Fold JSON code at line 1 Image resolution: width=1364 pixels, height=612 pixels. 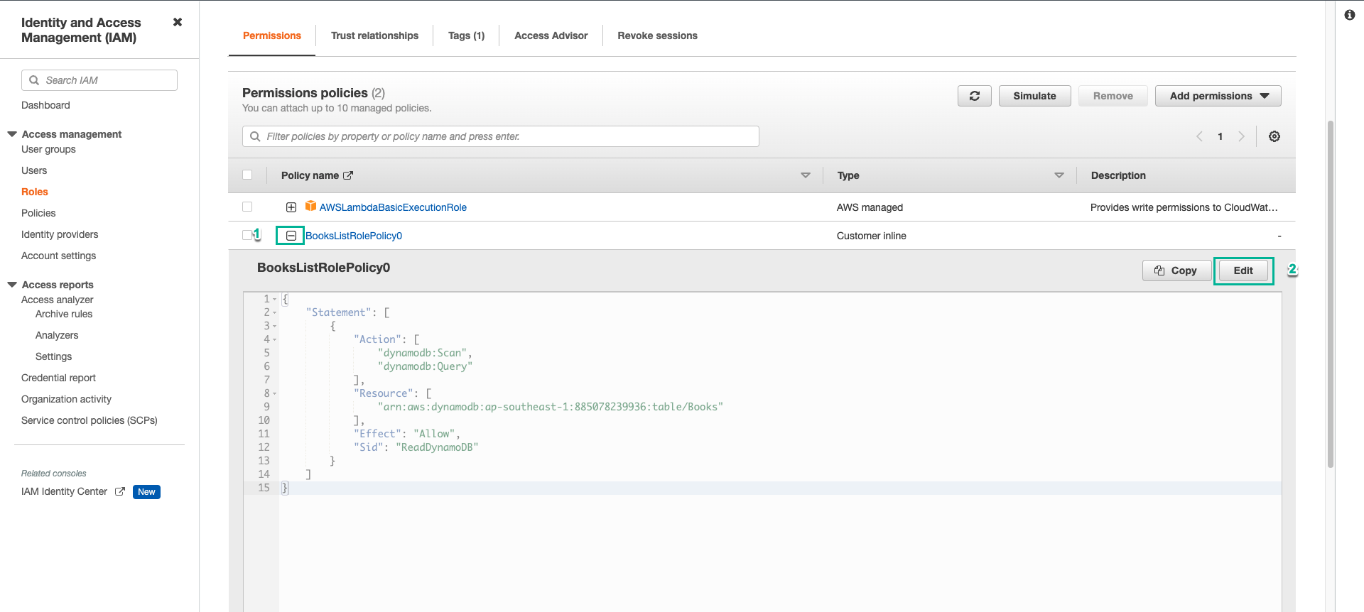(275, 299)
